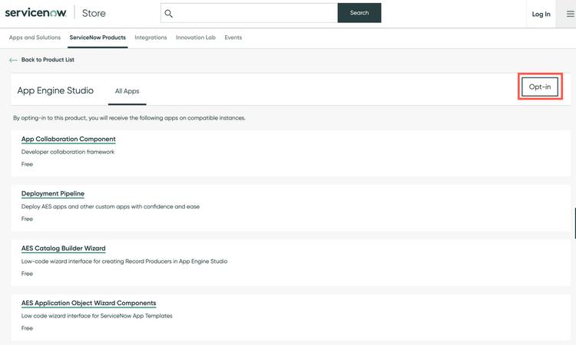Click the back arrow icon
The height and width of the screenshot is (345, 576).
tap(13, 60)
